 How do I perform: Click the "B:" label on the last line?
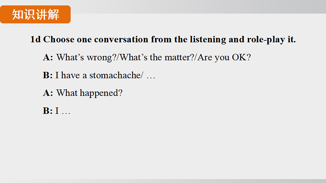pos(48,111)
